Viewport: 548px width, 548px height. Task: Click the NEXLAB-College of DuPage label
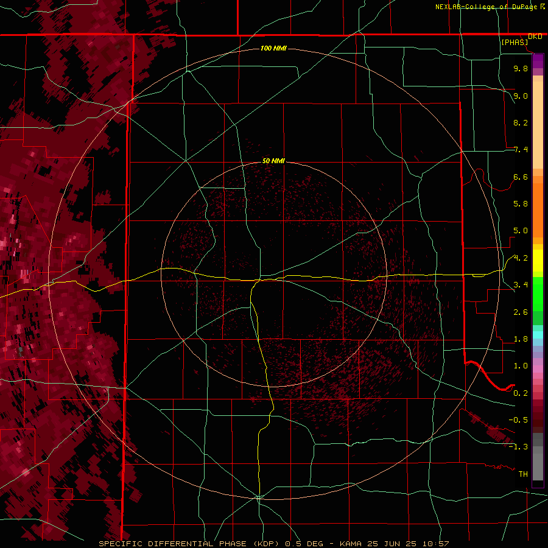point(487,7)
